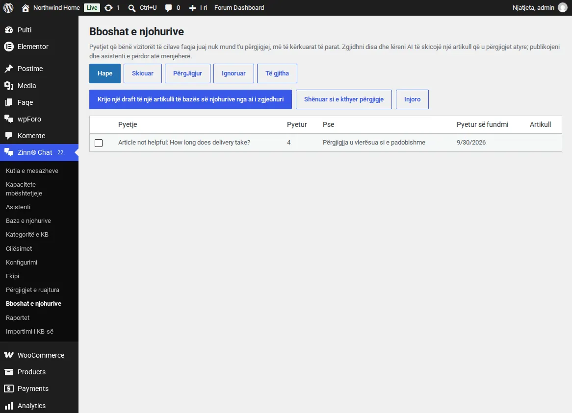This screenshot has height=413, width=572.
Task: Click the Analytics bar chart icon
Action: point(9,405)
